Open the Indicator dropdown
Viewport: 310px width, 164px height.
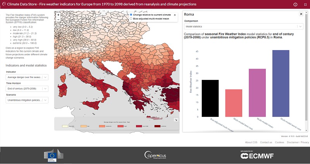(x=27, y=77)
